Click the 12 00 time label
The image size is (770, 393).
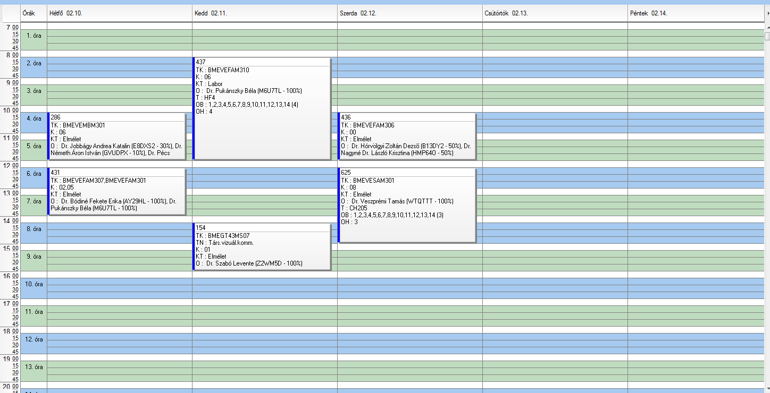coord(11,165)
